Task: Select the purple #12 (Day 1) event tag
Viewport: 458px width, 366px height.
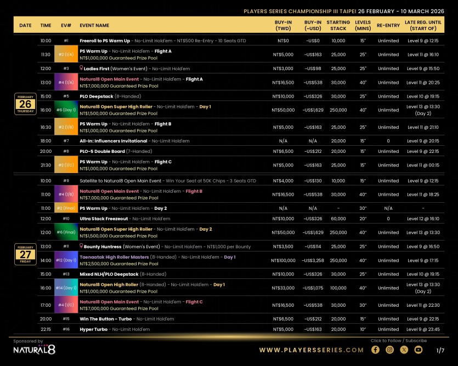Action: [66, 260]
